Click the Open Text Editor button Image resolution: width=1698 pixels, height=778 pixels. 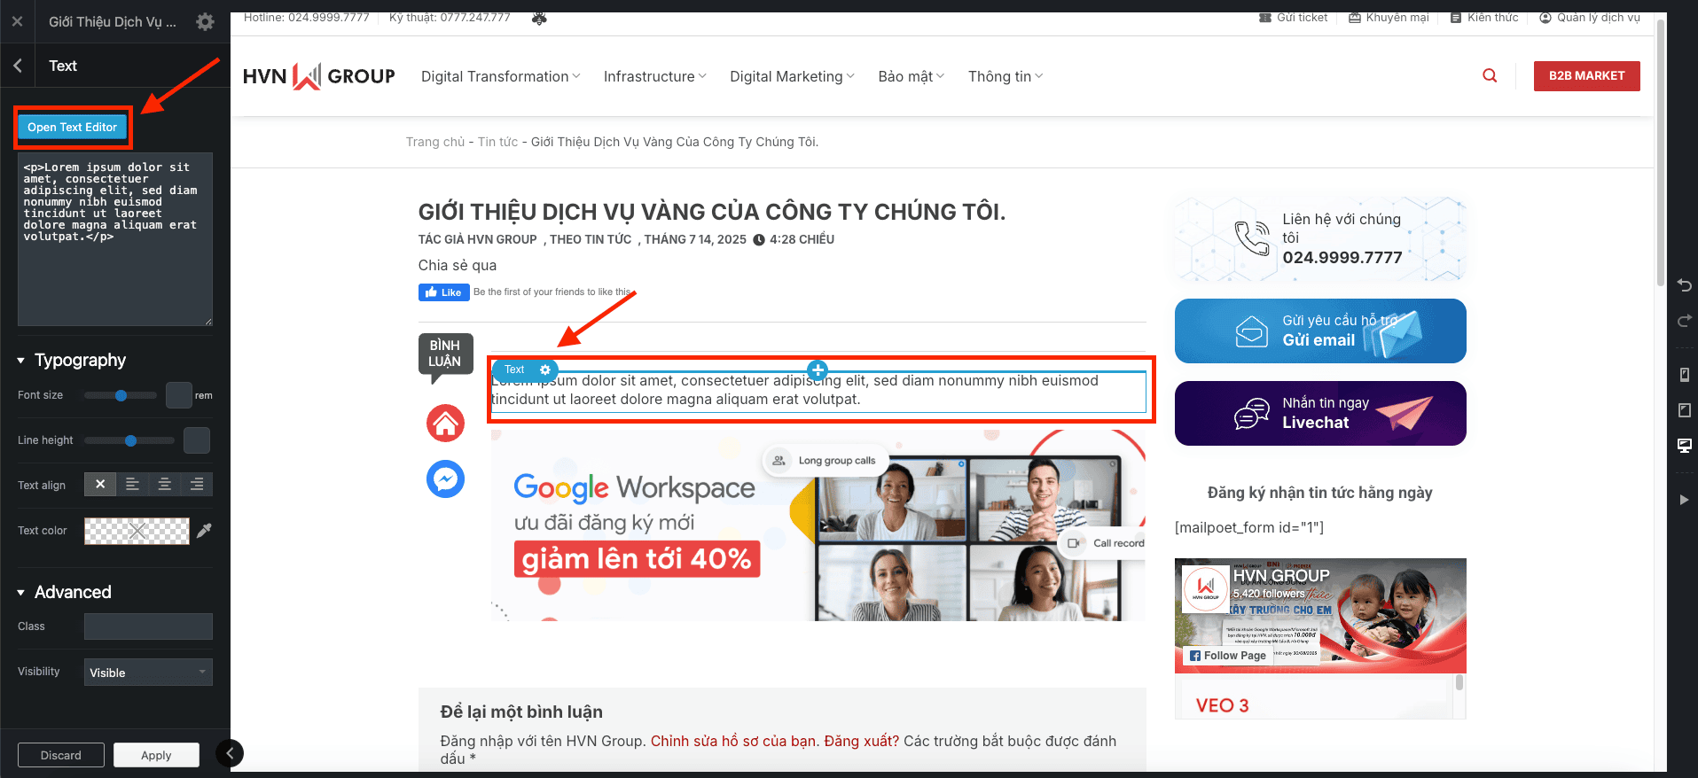[x=72, y=128]
